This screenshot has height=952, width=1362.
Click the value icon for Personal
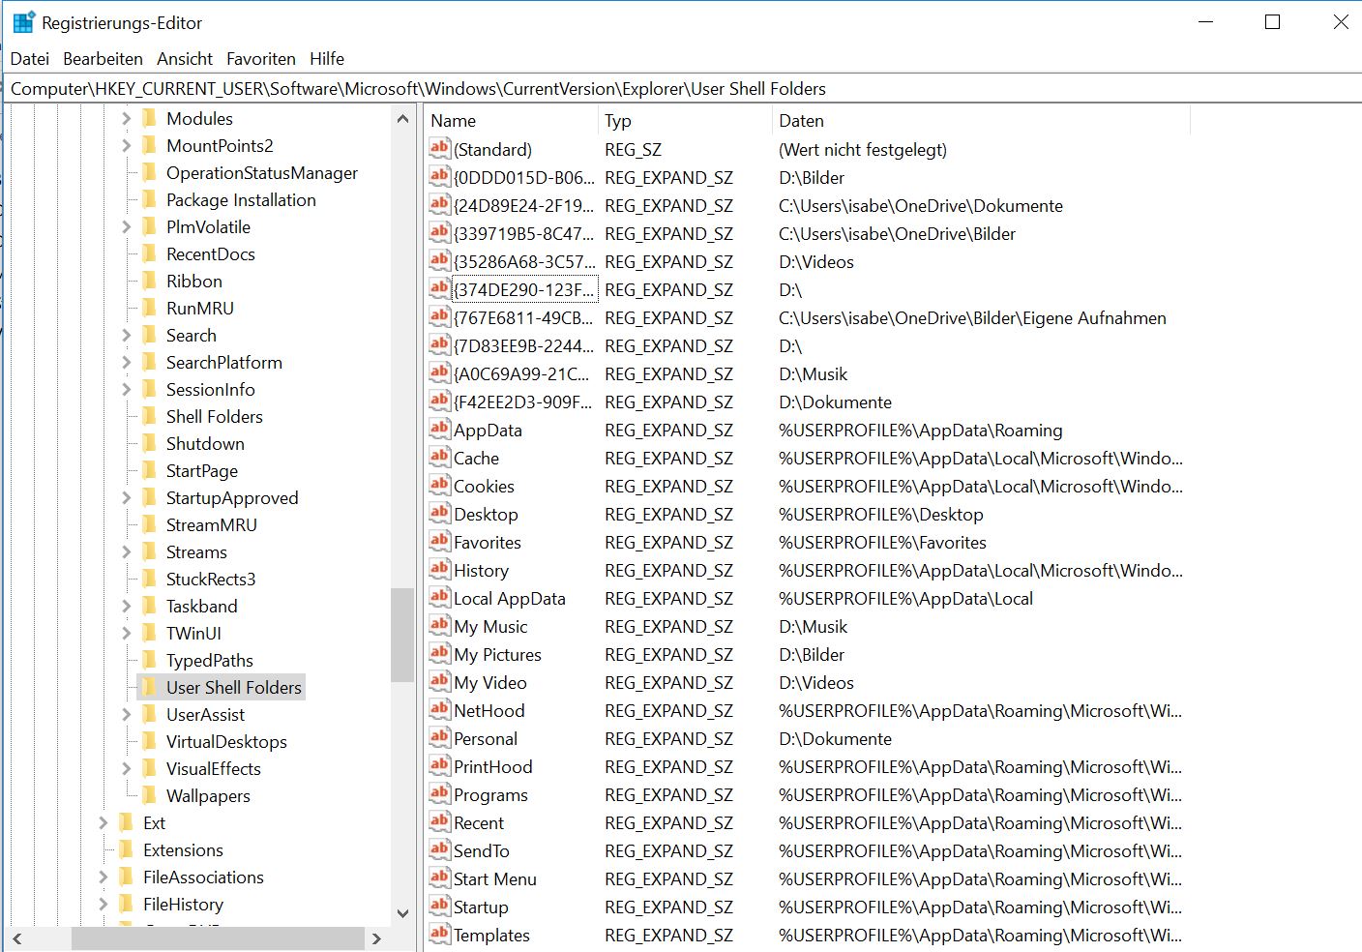(x=440, y=738)
